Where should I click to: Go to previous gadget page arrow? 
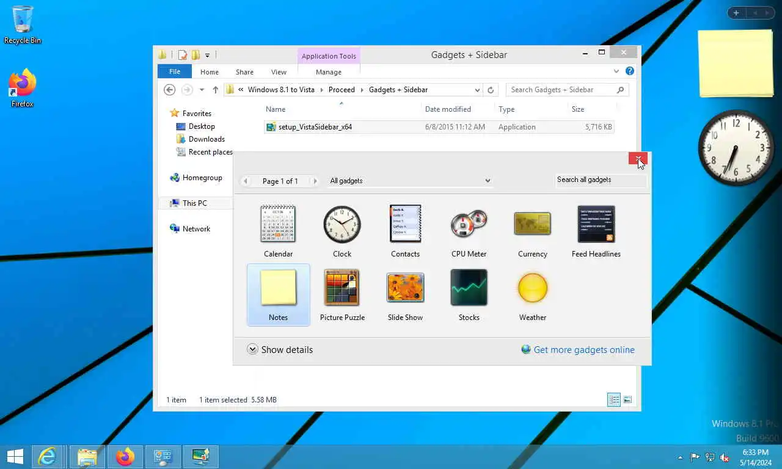[x=246, y=181]
